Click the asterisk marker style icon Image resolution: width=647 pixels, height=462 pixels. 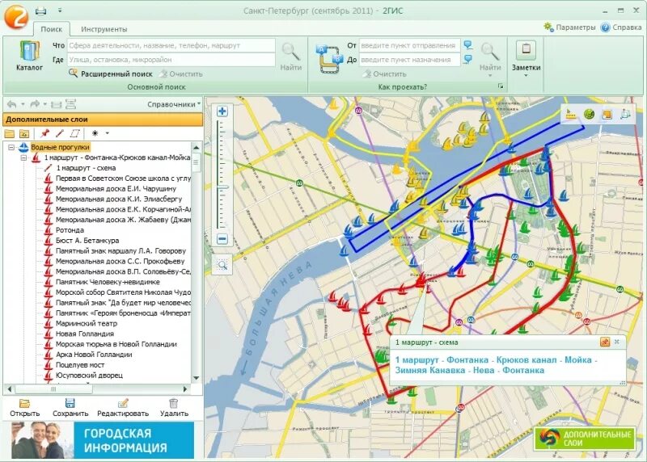point(95,133)
